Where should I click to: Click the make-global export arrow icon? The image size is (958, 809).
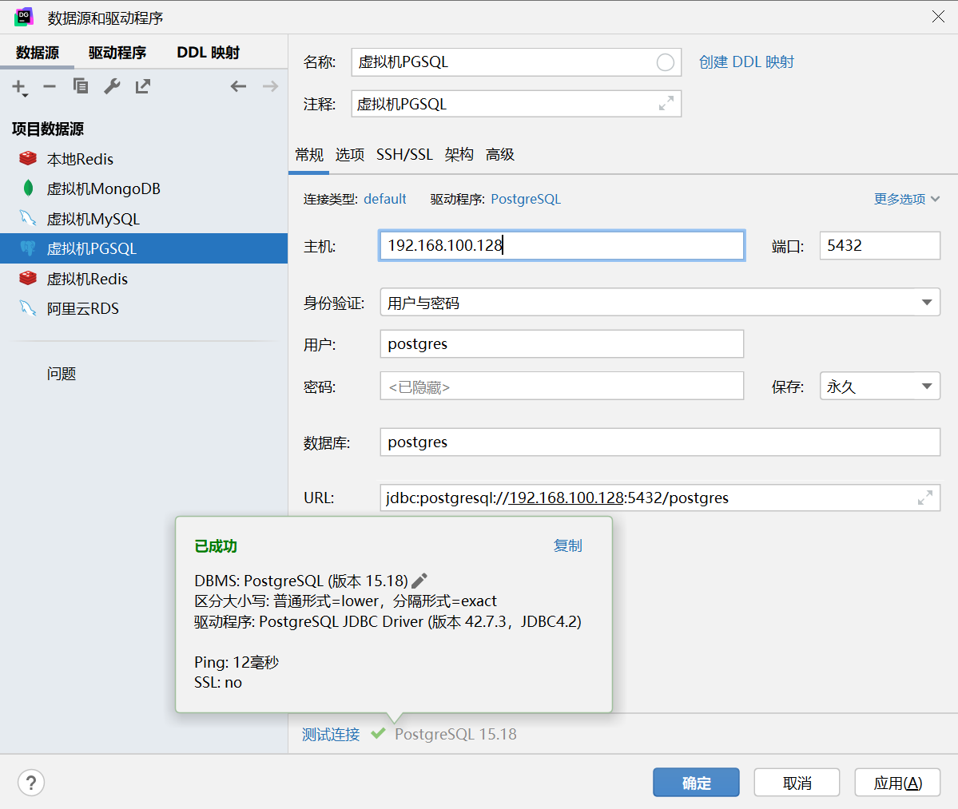click(x=143, y=87)
